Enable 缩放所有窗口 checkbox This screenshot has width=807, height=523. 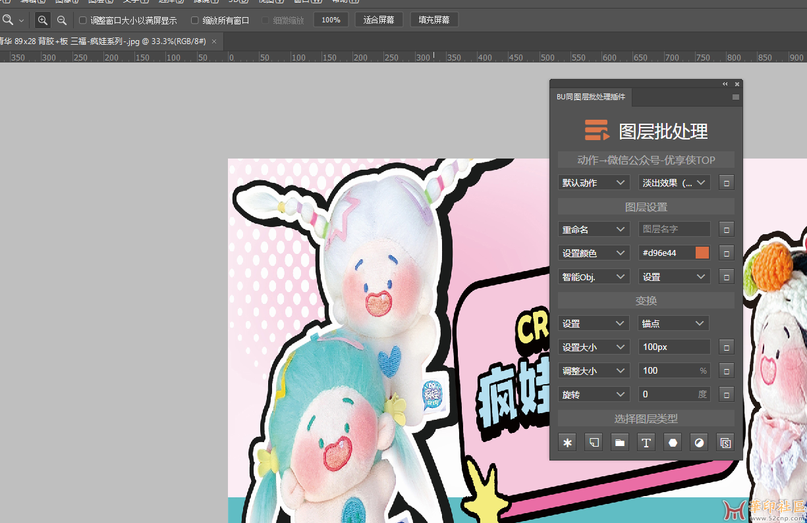click(x=195, y=20)
